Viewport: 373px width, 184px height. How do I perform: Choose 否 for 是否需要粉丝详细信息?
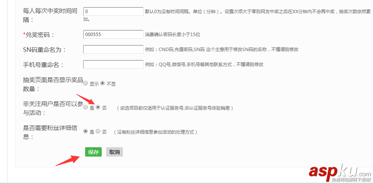coord(98,131)
